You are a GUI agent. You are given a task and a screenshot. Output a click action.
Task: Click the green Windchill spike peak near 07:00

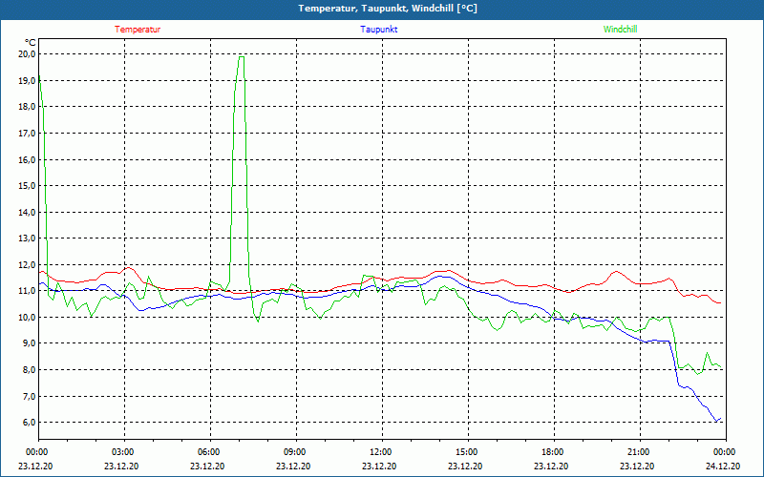click(241, 57)
